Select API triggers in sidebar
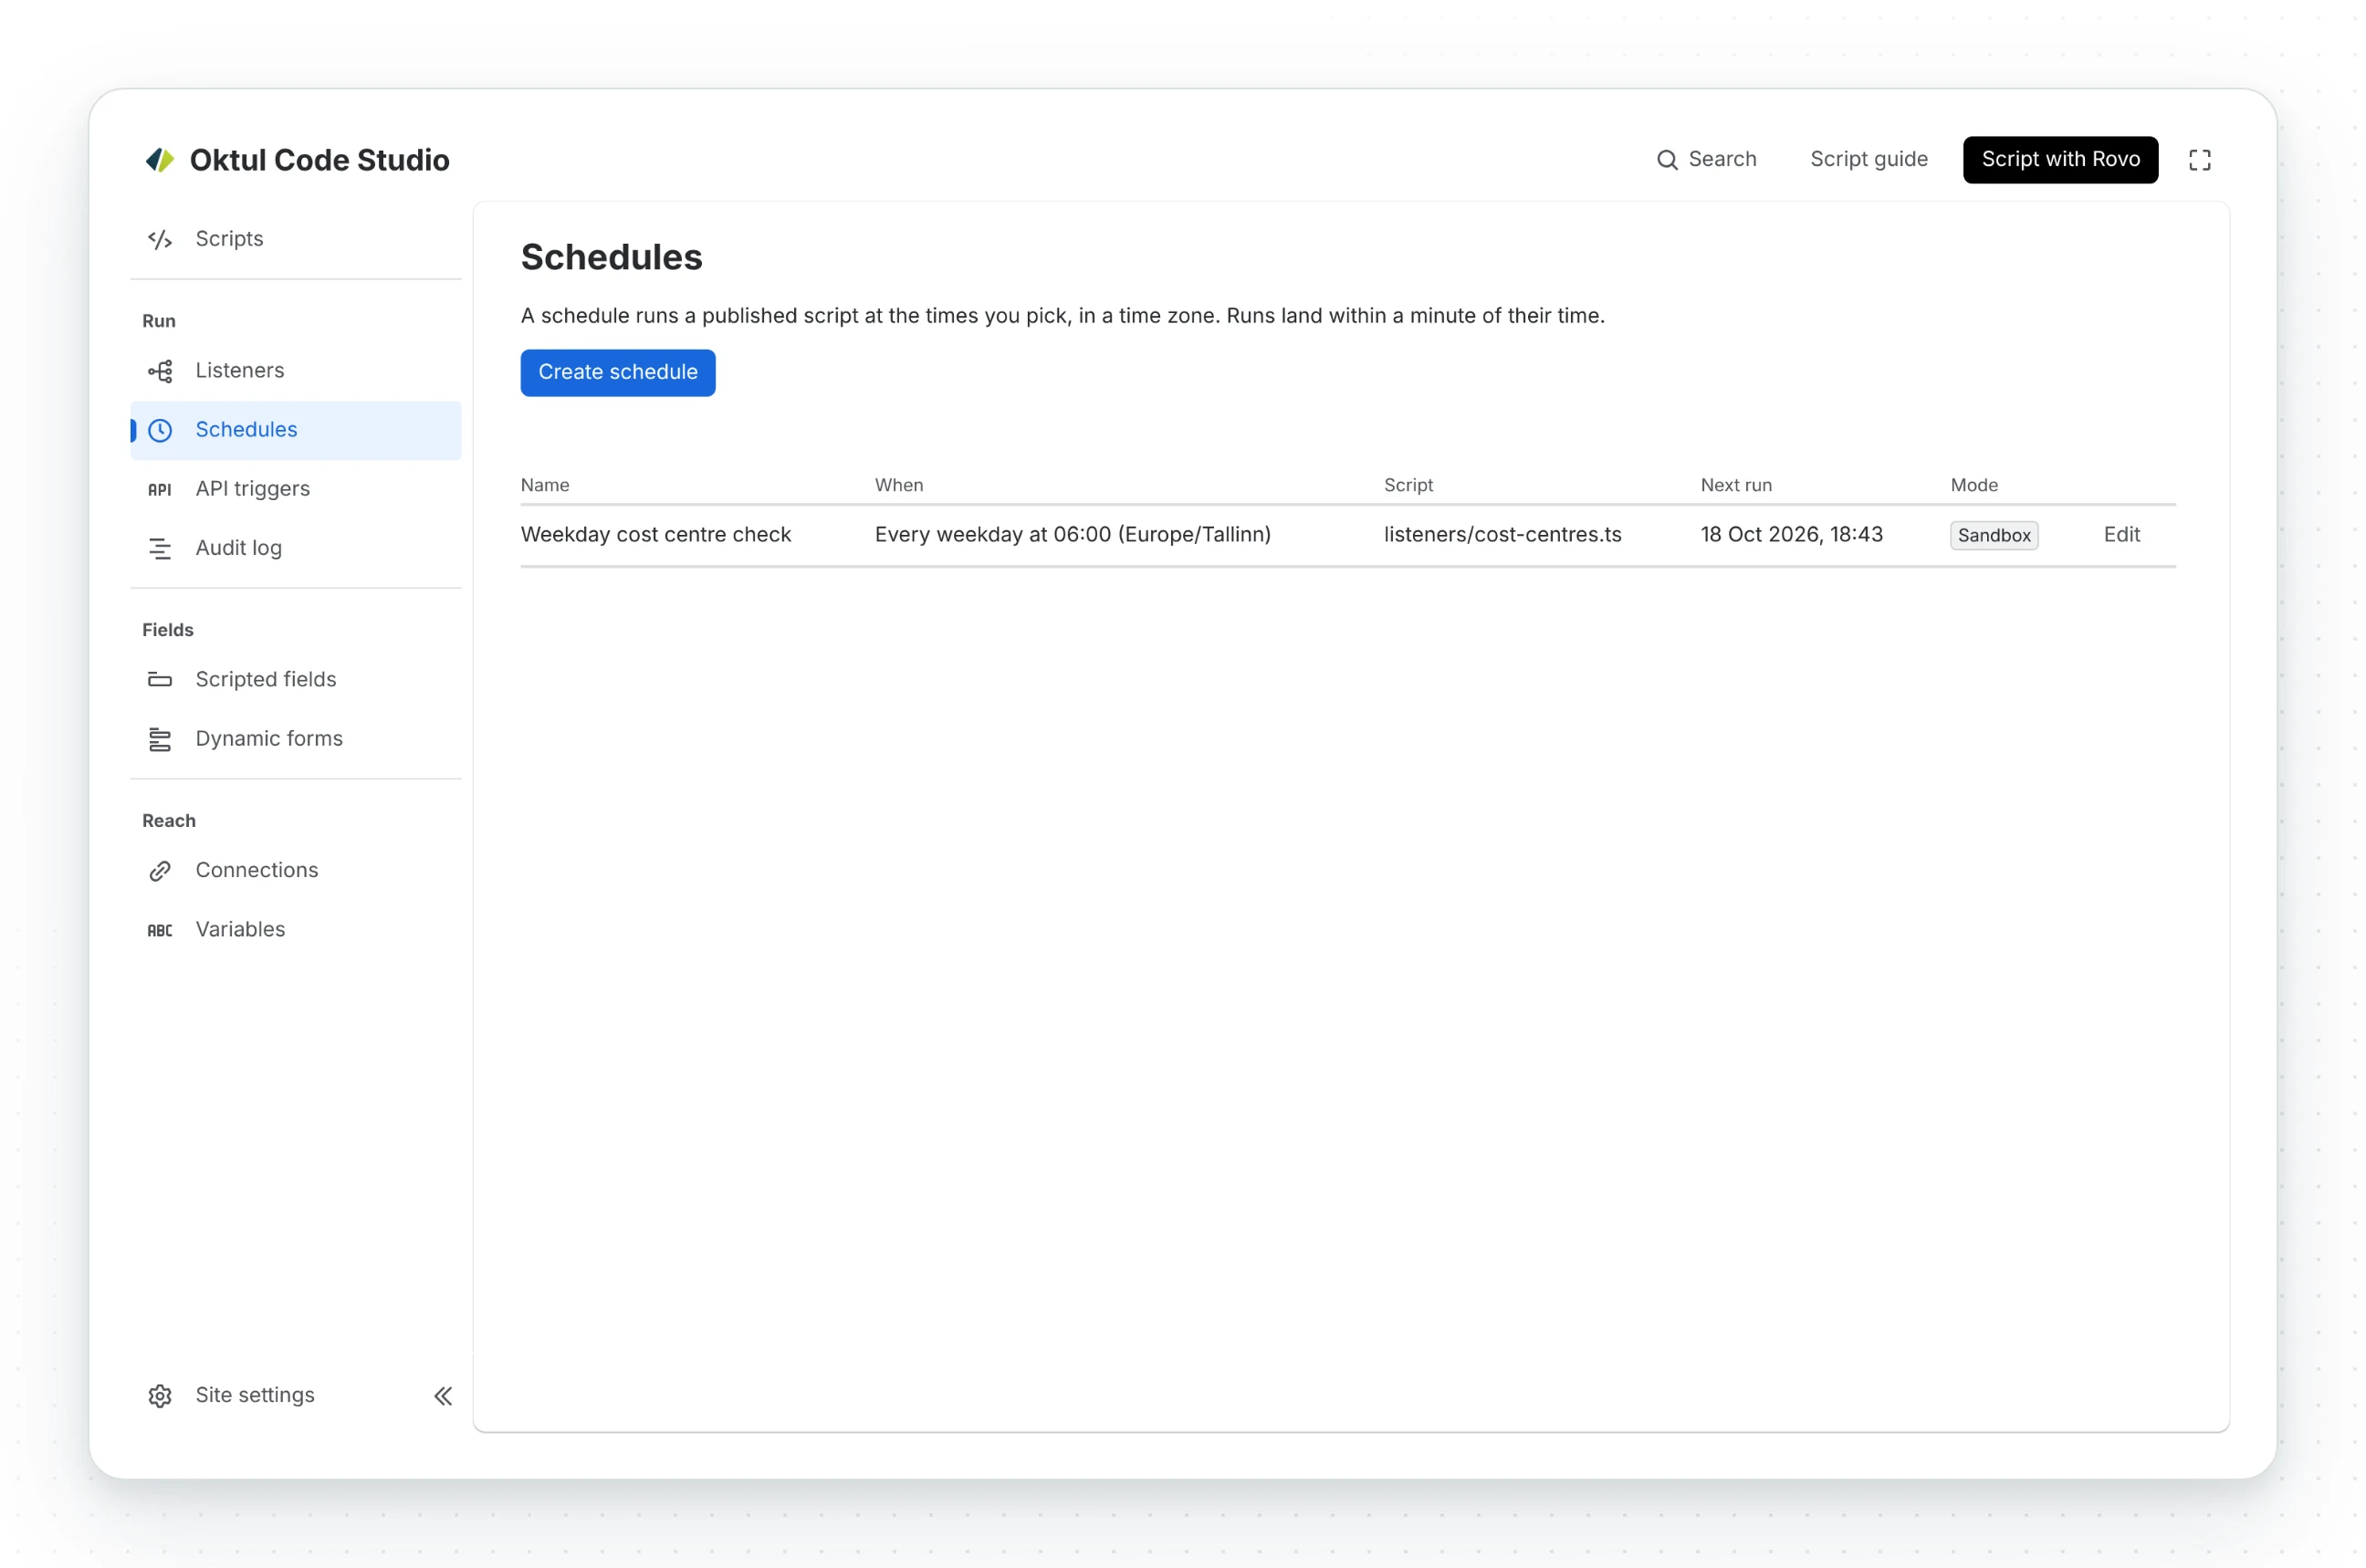Viewport: 2366px width, 1568px height. tap(296, 489)
